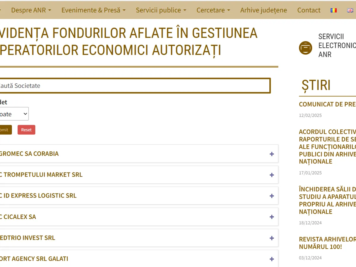Switch language using the UK flag icon
The image size is (356, 267).
pos(350,10)
